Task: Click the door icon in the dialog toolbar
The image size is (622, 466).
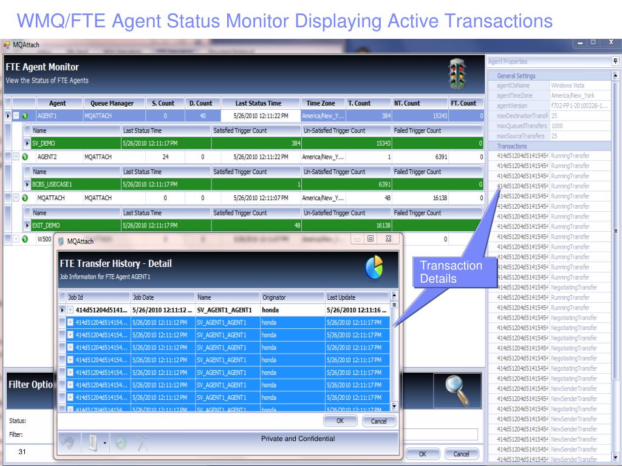Action: 92,442
